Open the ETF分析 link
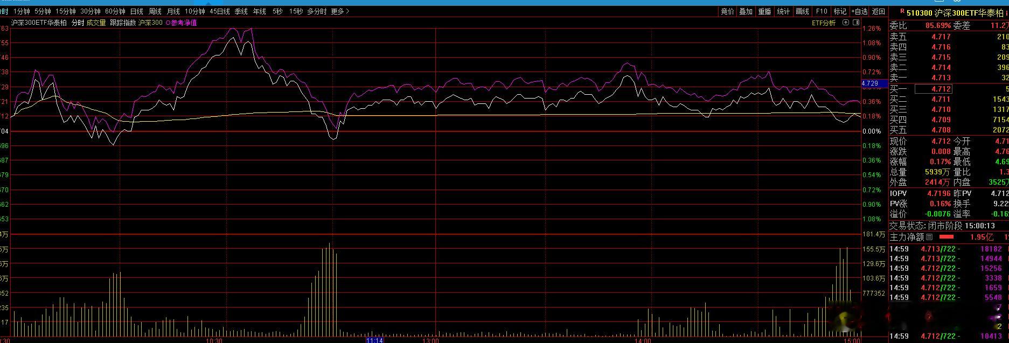Screen dimensions: 1009x343 pos(824,23)
